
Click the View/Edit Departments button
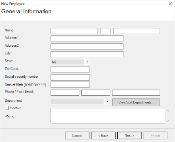136,102
